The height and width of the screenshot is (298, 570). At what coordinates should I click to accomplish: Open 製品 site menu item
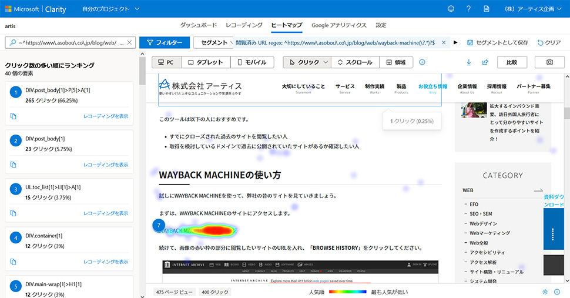pos(401,88)
